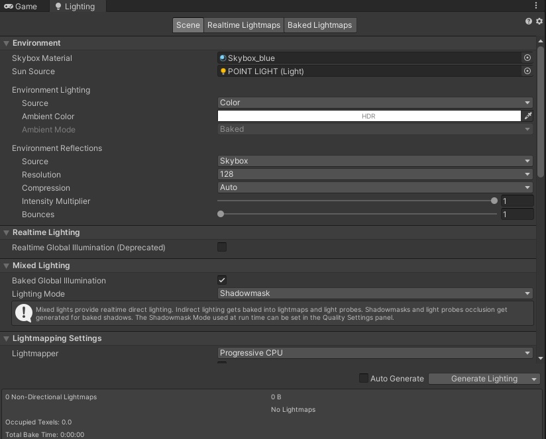Collapse the Environment section
This screenshot has width=546, height=439.
(6, 44)
